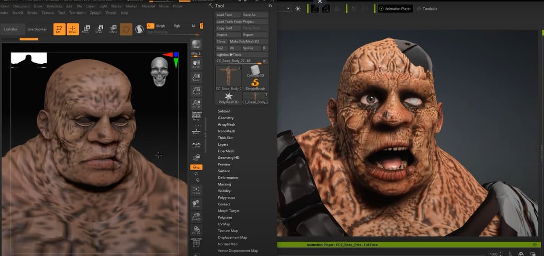Click the Zoom canvas icon
Viewport: 544px width, 256px height.
tap(196, 77)
